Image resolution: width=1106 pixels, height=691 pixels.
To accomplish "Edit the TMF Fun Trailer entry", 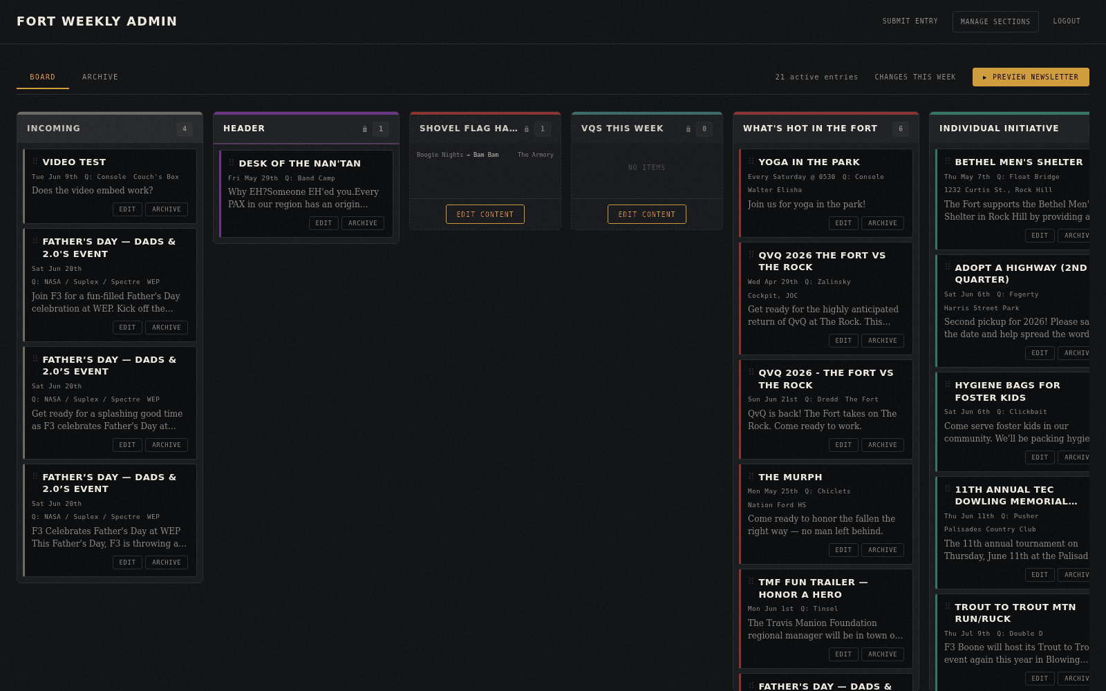I will (x=843, y=654).
